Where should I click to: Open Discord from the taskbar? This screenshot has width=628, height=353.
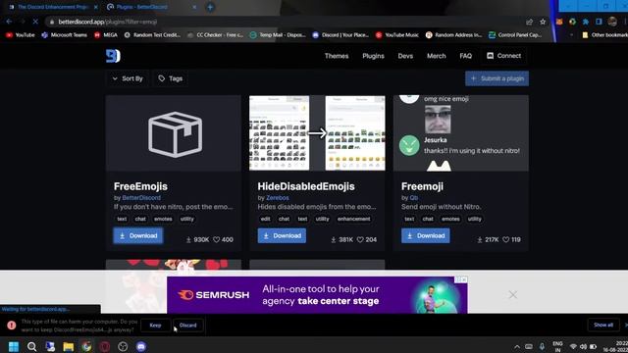[141, 346]
